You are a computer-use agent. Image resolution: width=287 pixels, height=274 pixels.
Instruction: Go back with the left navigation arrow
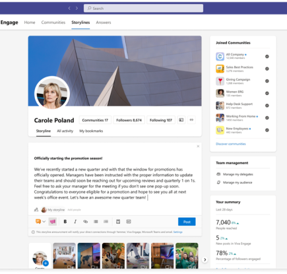click(69, 8)
